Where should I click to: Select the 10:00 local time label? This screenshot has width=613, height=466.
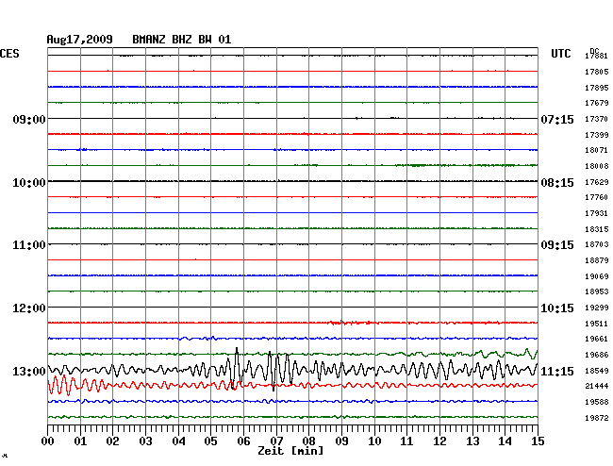click(29, 183)
